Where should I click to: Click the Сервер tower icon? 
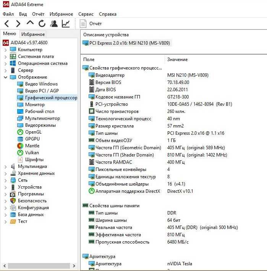point(13,70)
